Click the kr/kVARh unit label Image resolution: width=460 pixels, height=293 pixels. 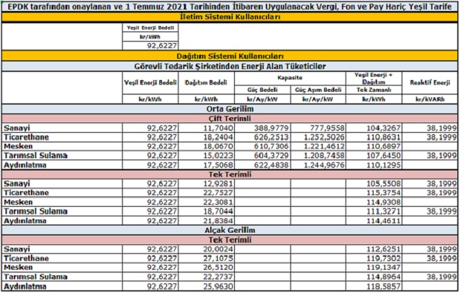(x=430, y=99)
